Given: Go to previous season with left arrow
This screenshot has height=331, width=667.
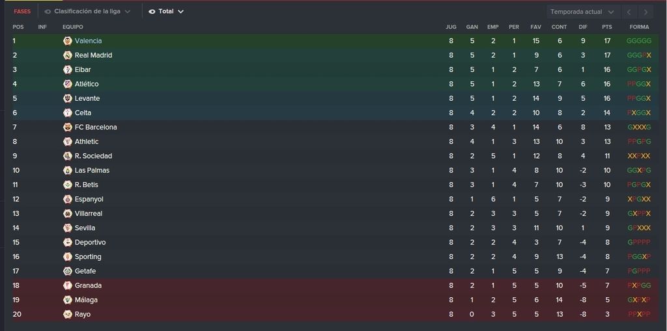Looking at the screenshot, I should pyautogui.click(x=629, y=12).
